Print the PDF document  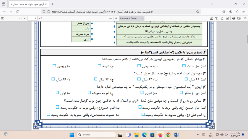(x=233, y=18)
